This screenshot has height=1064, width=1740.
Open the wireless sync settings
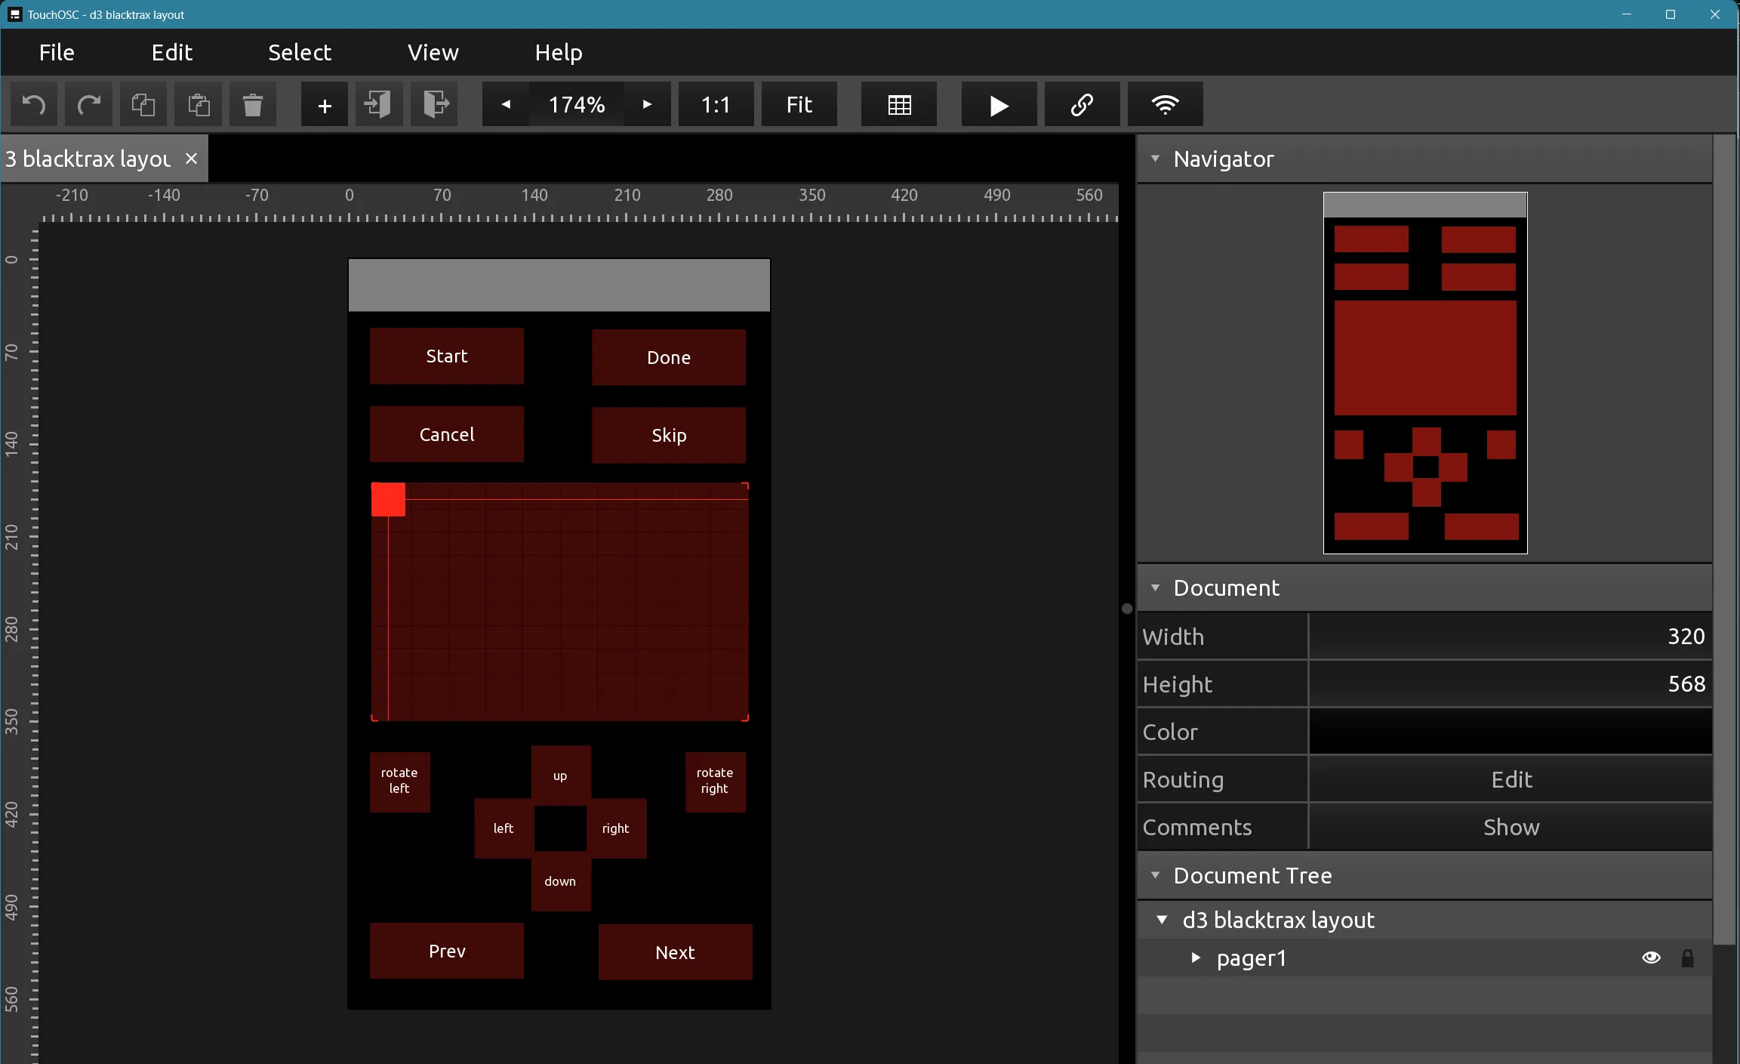coord(1165,104)
